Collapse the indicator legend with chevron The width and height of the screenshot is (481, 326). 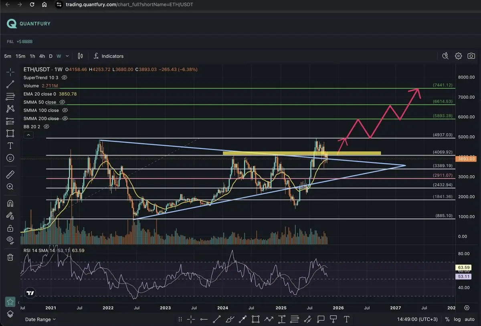tap(28, 135)
